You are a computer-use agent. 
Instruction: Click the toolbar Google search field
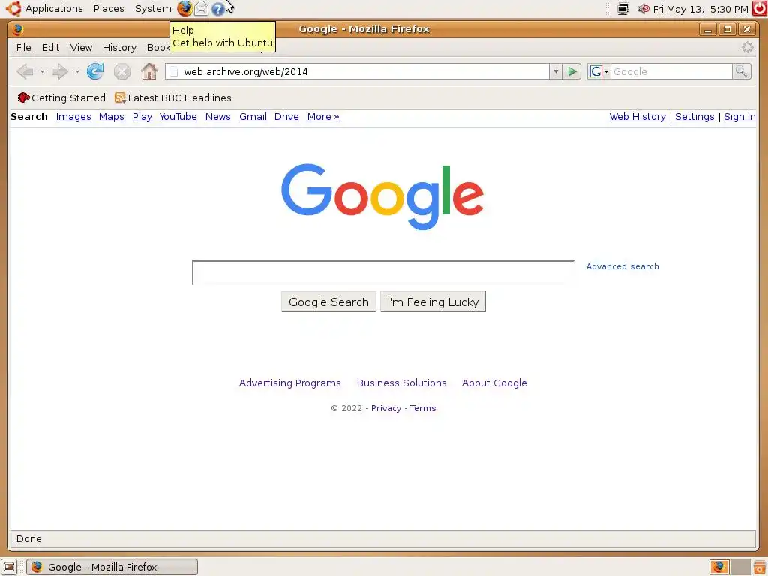[x=671, y=71]
